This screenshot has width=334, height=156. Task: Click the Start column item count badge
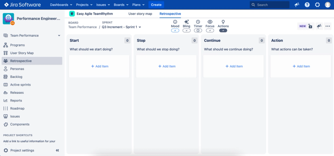click(x=128, y=41)
